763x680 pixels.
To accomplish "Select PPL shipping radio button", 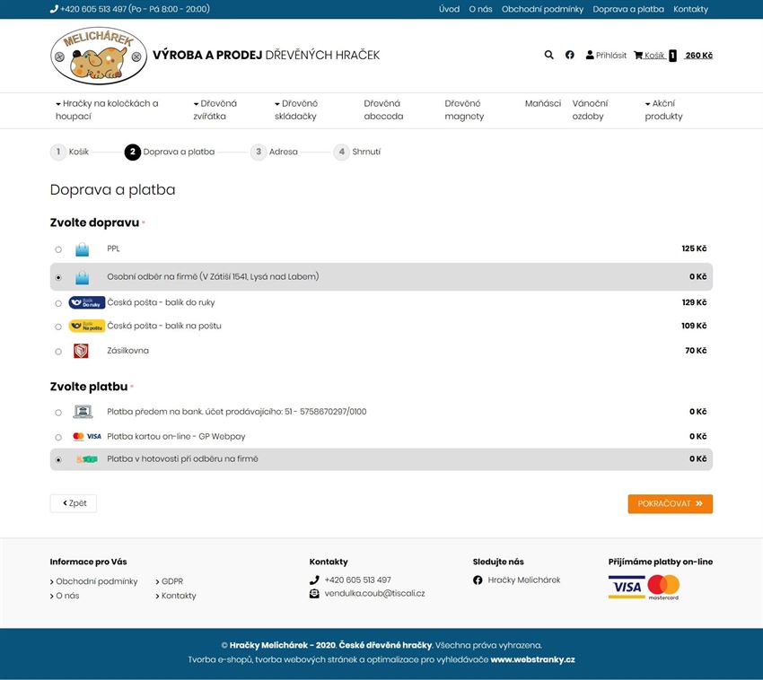I will (x=58, y=249).
